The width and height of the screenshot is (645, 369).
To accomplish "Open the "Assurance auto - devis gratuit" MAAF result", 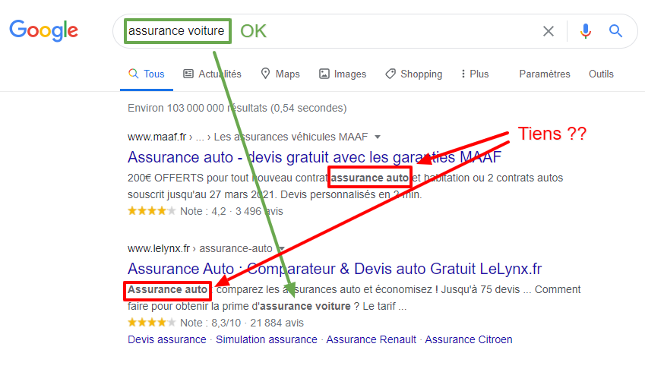I will click(x=315, y=157).
